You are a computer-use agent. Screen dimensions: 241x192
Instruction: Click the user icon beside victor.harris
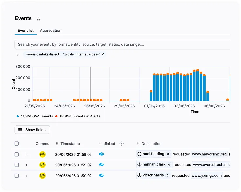coord(139,175)
